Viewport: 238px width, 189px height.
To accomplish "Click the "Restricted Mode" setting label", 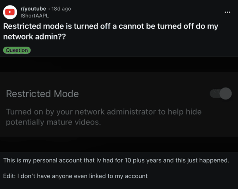I will (42, 94).
